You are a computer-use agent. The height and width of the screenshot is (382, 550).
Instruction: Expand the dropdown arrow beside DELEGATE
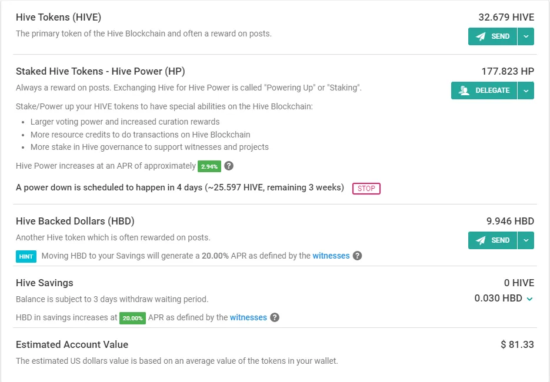(526, 91)
